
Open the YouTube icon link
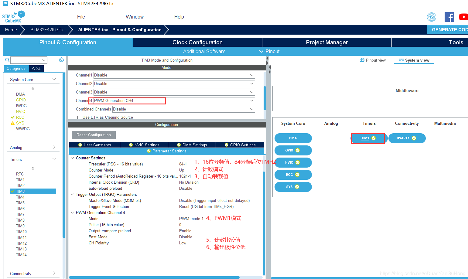pyautogui.click(x=463, y=17)
